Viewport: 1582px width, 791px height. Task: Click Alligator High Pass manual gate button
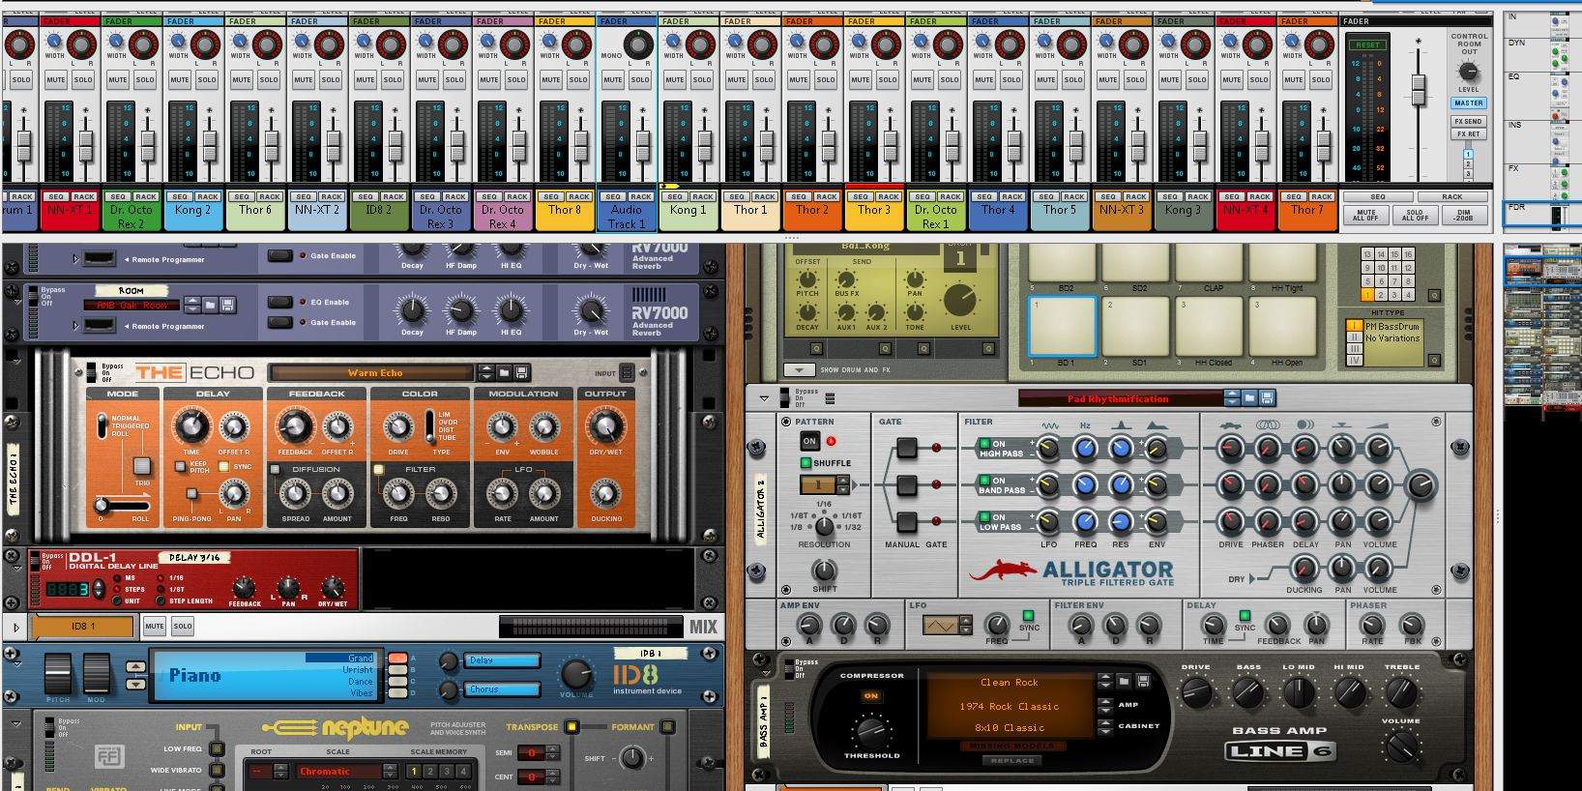[x=907, y=448]
